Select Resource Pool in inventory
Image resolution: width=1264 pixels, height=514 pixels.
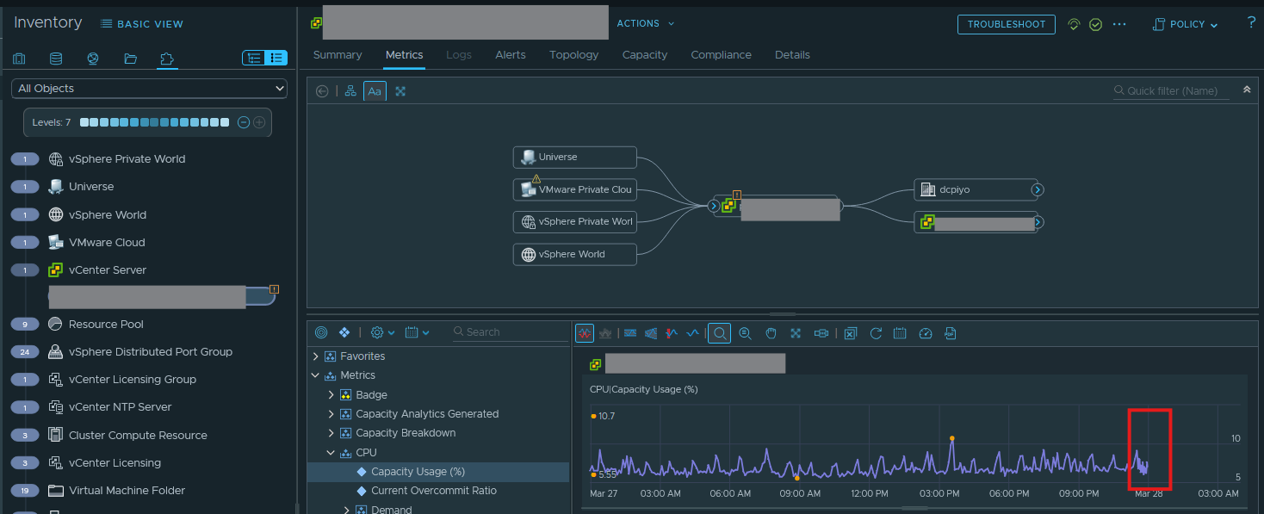(x=106, y=324)
